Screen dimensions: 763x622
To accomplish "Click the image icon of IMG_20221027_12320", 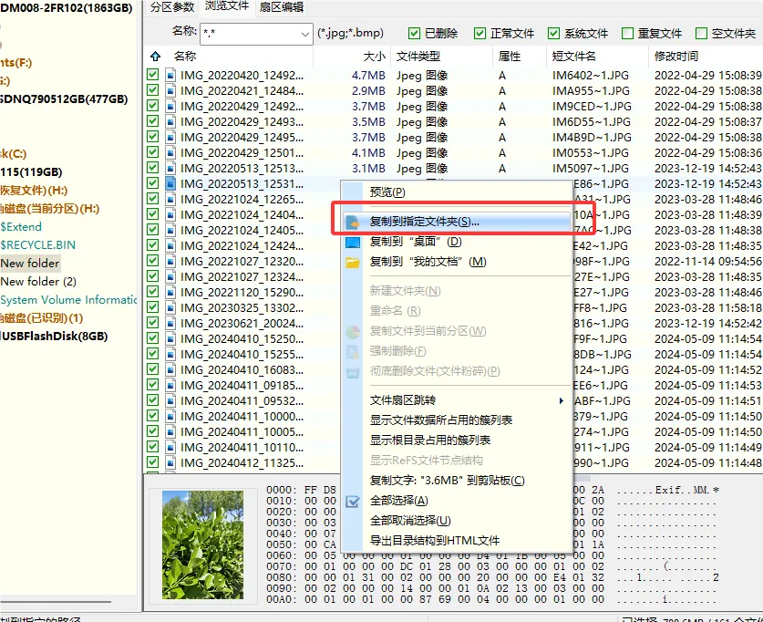I will pos(170,262).
